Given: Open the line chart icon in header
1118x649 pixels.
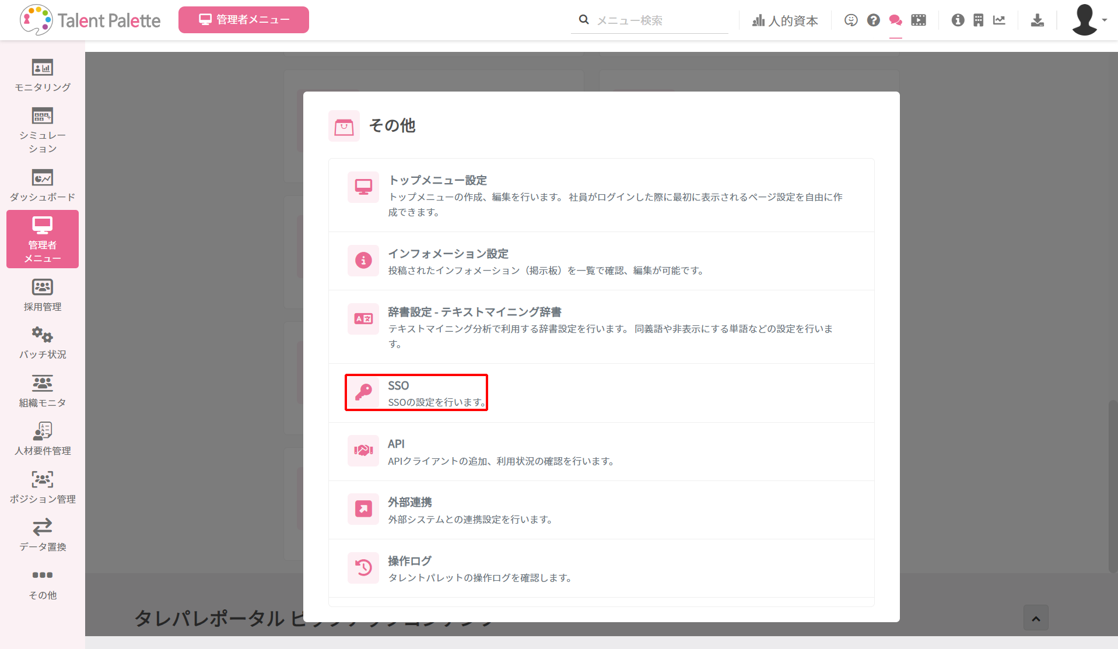Looking at the screenshot, I should click(x=999, y=20).
